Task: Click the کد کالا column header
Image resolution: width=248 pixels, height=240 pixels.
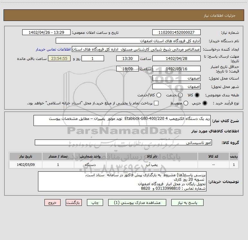Action: [213, 157]
